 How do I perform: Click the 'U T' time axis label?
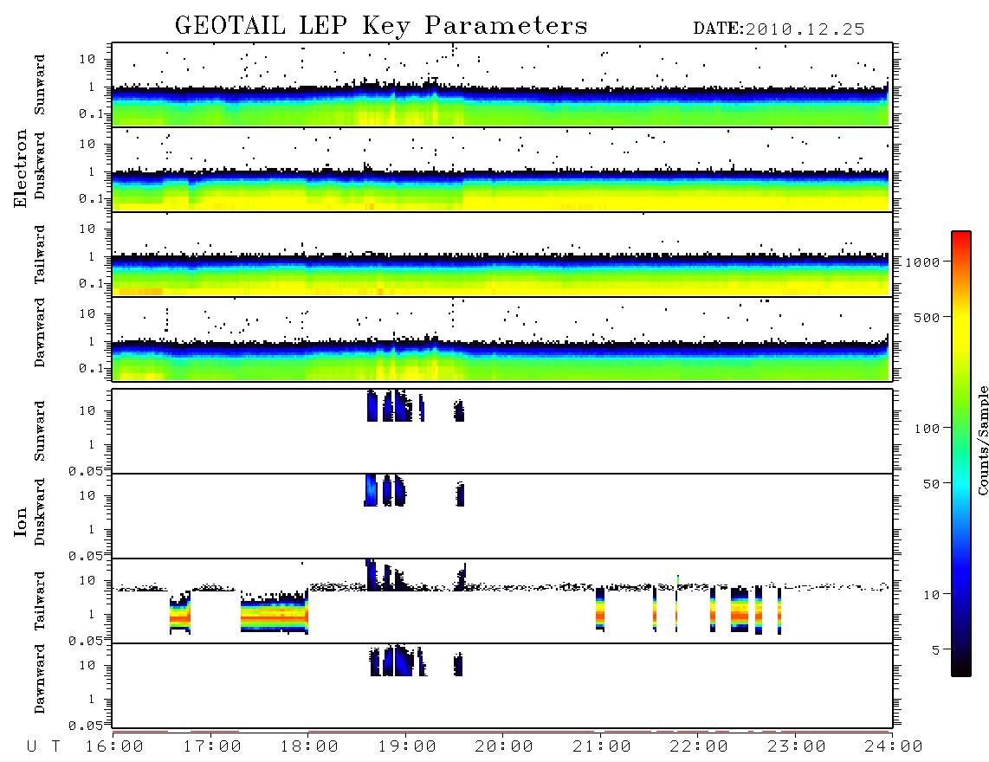[x=43, y=746]
